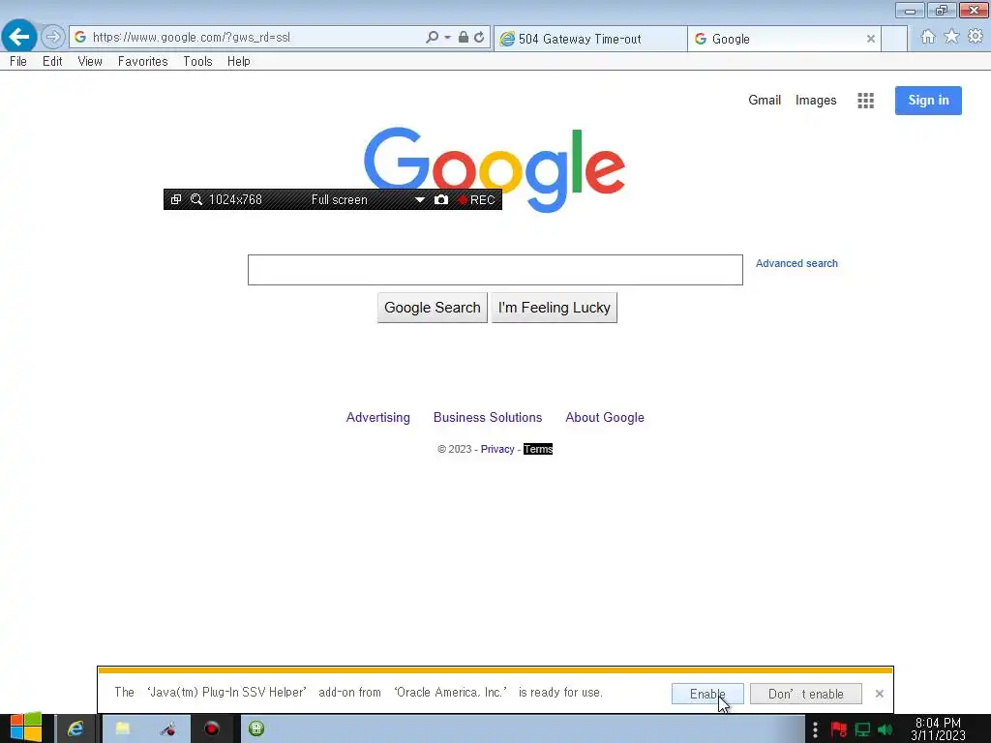Click the blue Sign in button
991x743 pixels.
(x=928, y=101)
